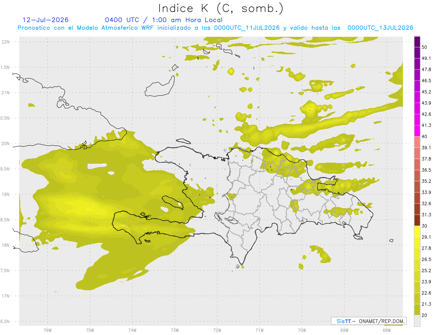
Task: Click the Indice K (C, somb.) title
Action: 221,9
